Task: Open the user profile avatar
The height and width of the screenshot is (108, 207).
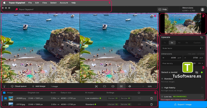Action: (202, 9)
